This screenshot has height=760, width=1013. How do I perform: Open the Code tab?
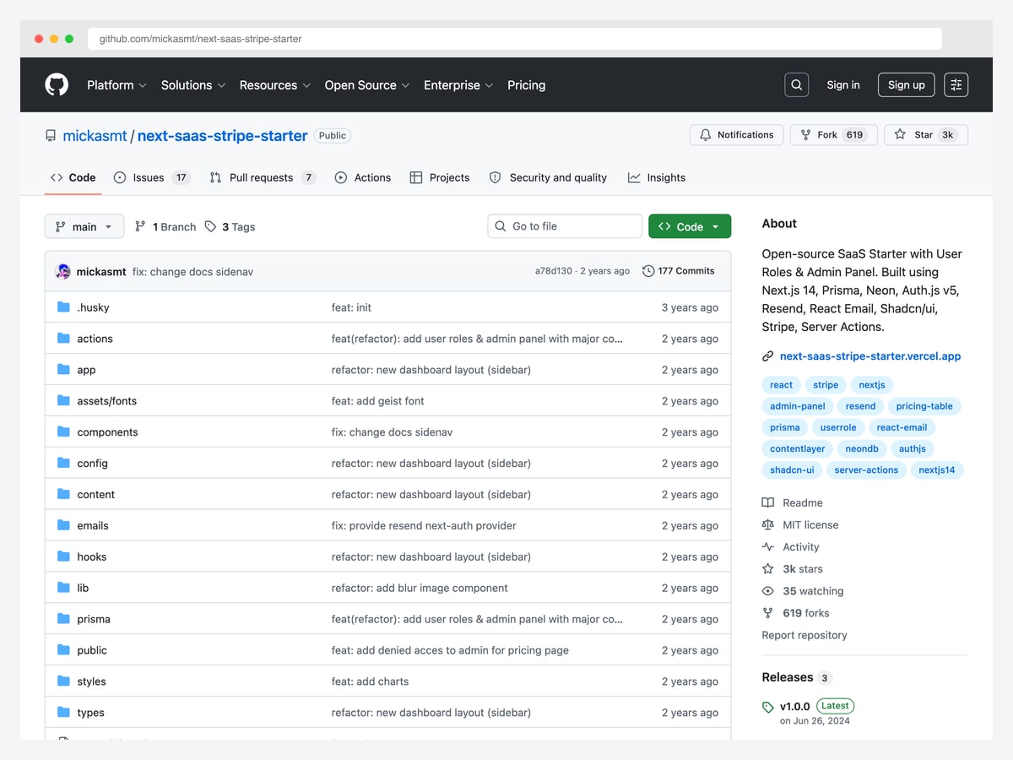[x=73, y=177]
